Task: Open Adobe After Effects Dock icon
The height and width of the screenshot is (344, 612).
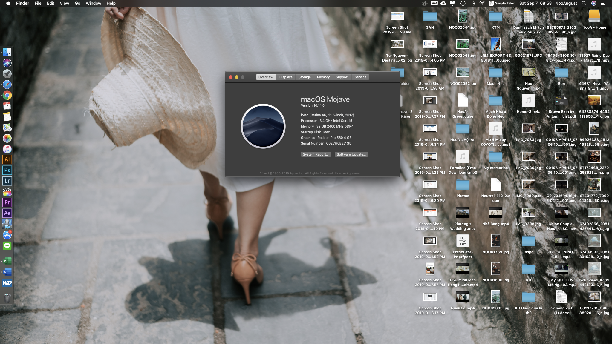Action: pos(7,213)
